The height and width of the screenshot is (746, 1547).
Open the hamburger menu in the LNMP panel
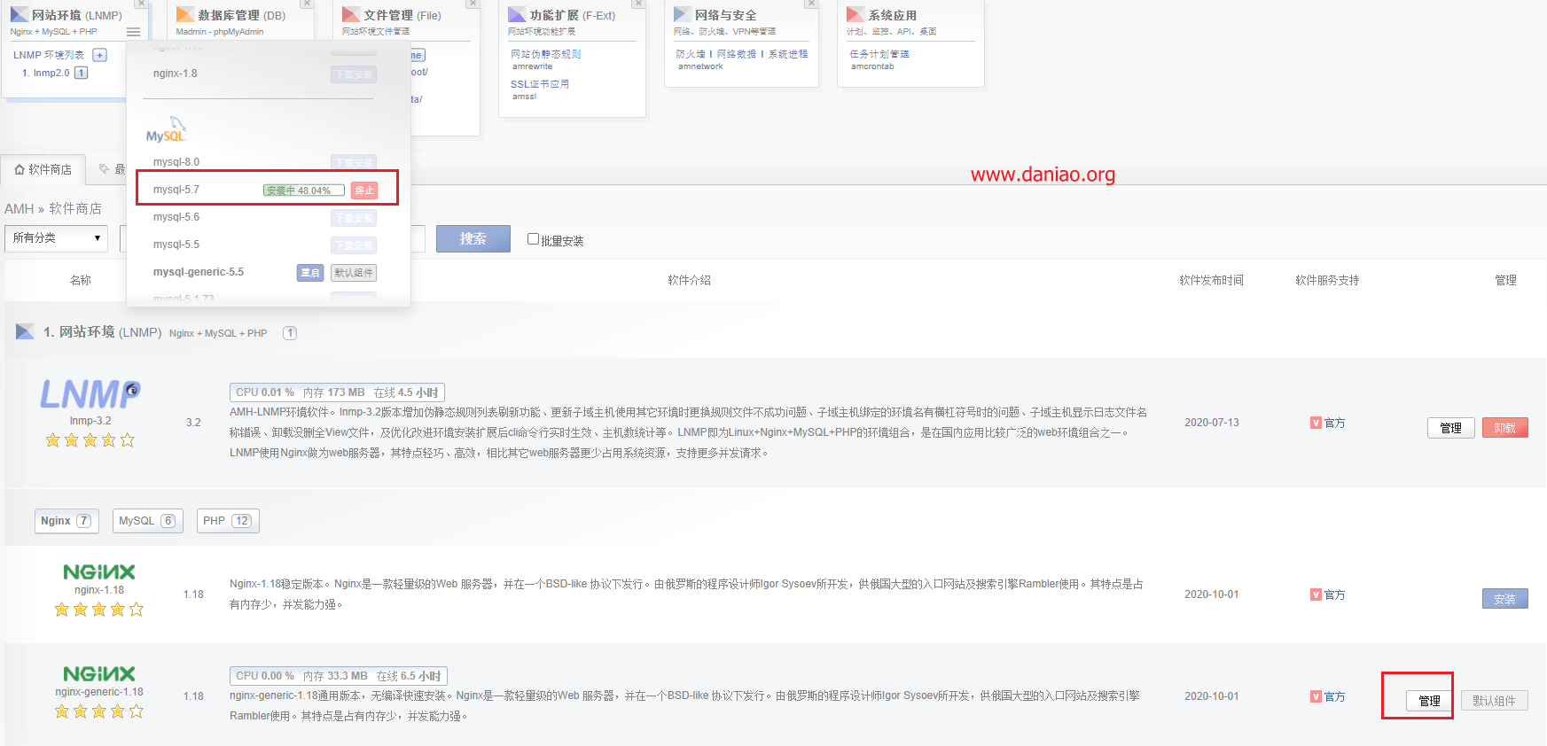click(x=133, y=32)
